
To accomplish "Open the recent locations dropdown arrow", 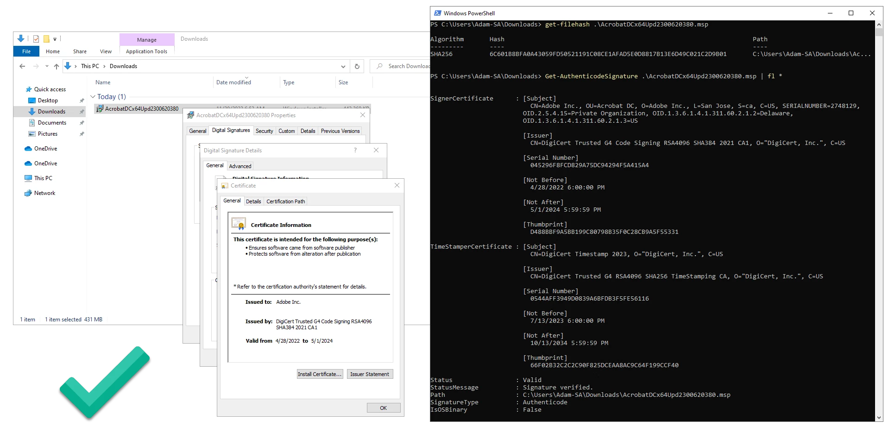I will tap(47, 66).
